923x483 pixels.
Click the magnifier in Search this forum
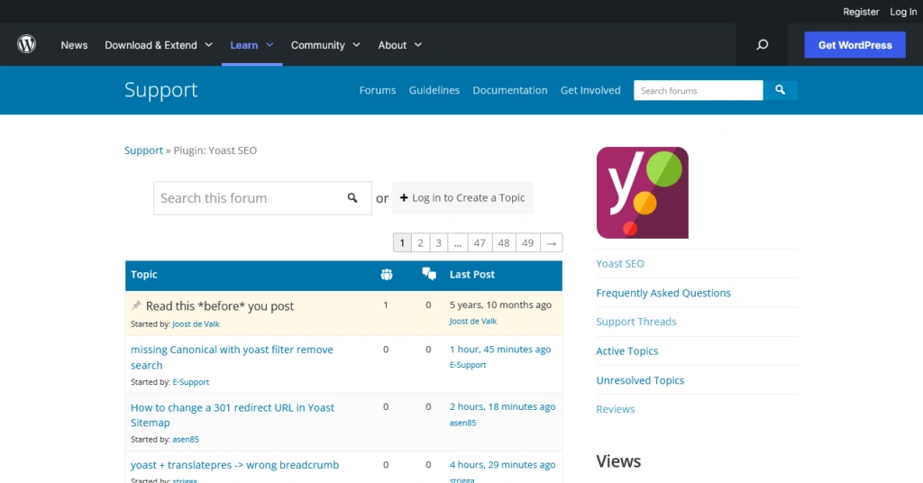(x=352, y=198)
